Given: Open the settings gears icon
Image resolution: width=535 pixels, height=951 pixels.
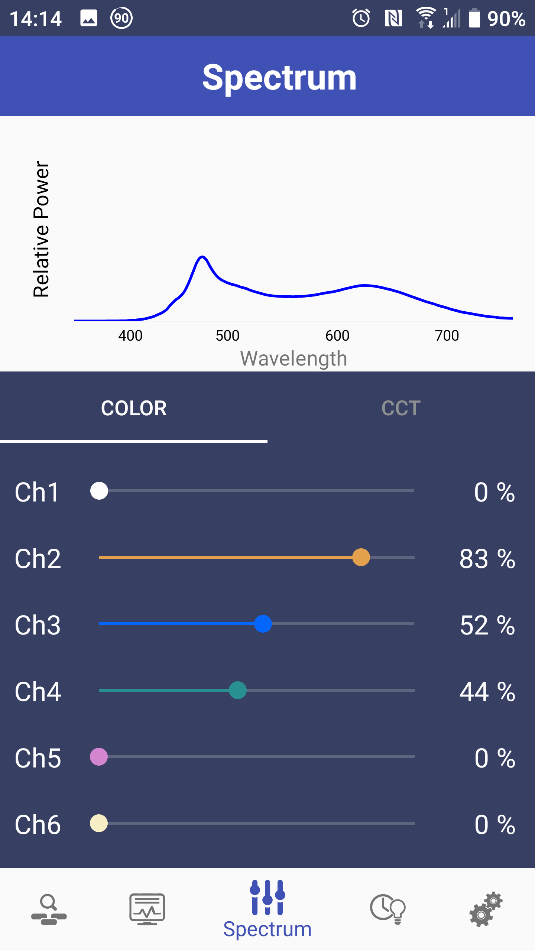Looking at the screenshot, I should click(x=486, y=909).
